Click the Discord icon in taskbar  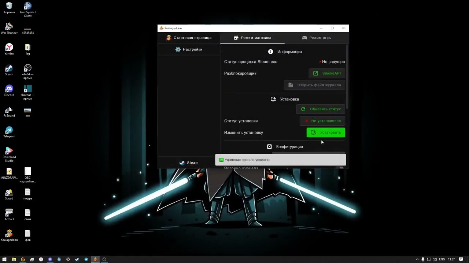pyautogui.click(x=50, y=259)
